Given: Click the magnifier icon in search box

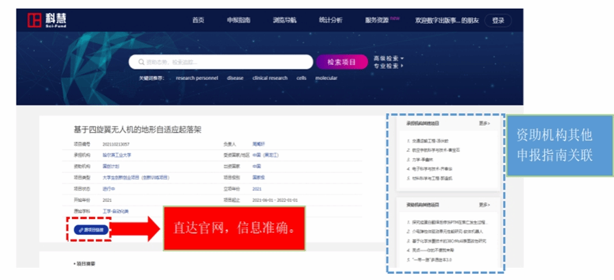Looking at the screenshot, I should [140, 62].
